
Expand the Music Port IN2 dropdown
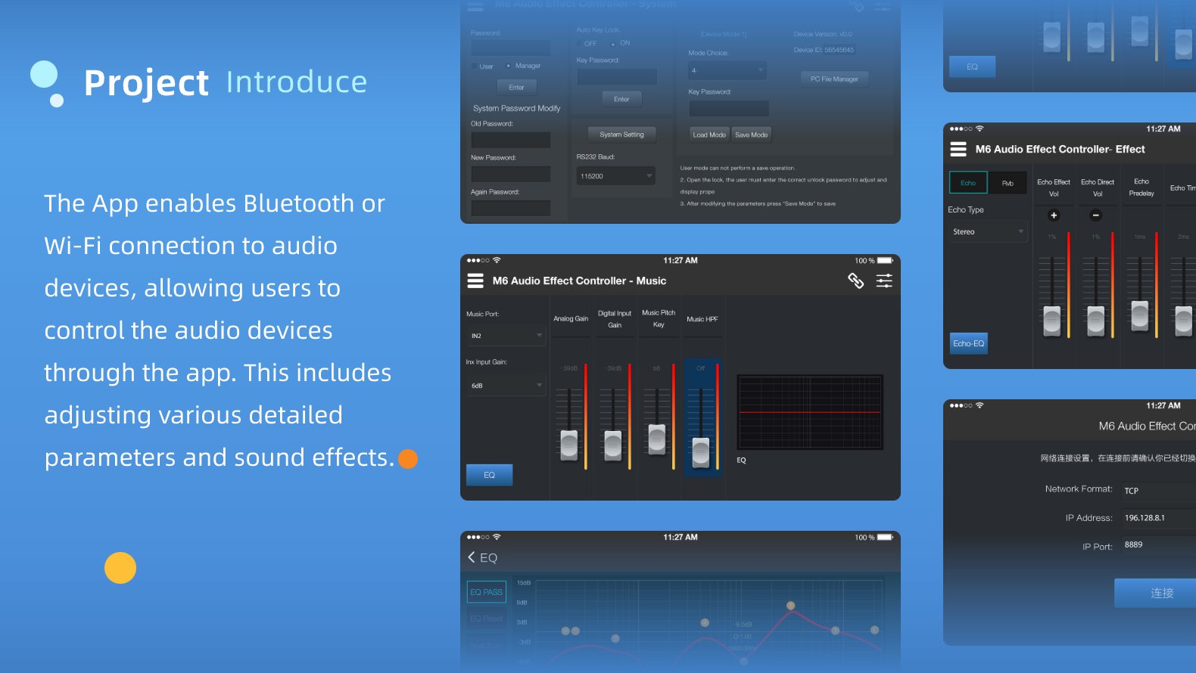click(x=506, y=336)
